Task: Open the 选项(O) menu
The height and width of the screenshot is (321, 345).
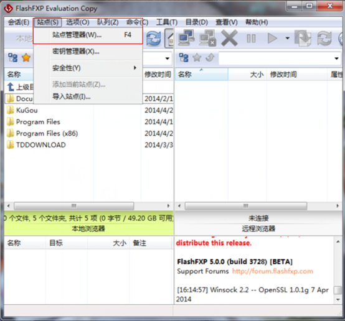Action: point(78,22)
